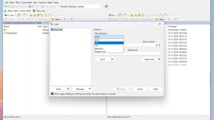Expand the Advanced button dropdown arrow
214x120 pixels.
(159, 59)
